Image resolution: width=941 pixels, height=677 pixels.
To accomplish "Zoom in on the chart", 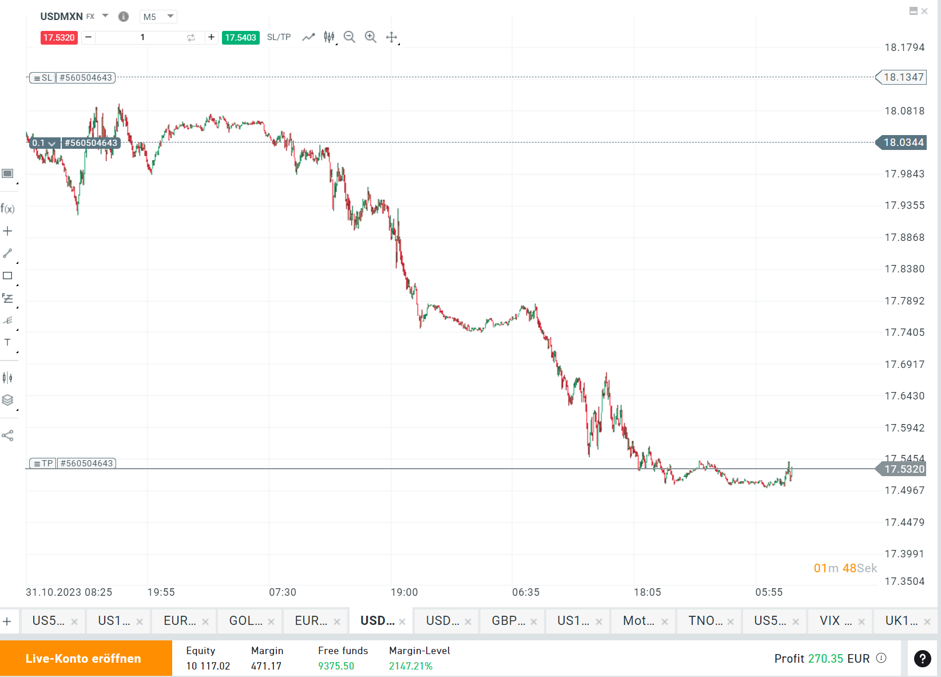I will pyautogui.click(x=371, y=37).
